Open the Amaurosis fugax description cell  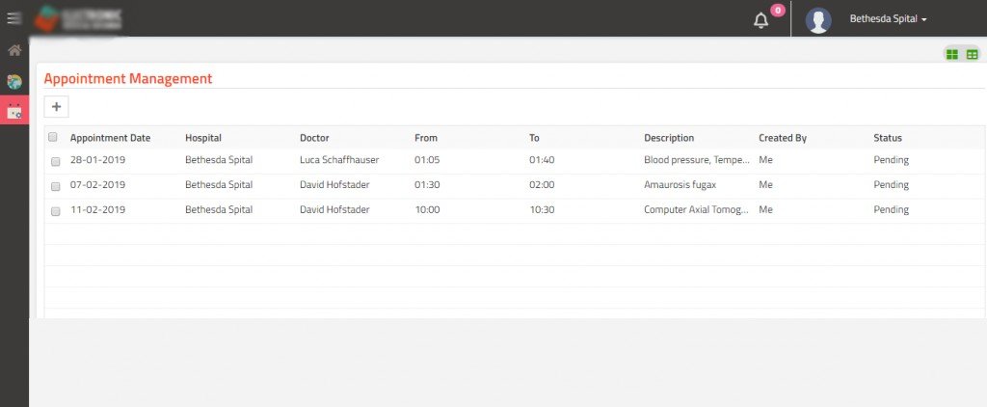tap(680, 185)
